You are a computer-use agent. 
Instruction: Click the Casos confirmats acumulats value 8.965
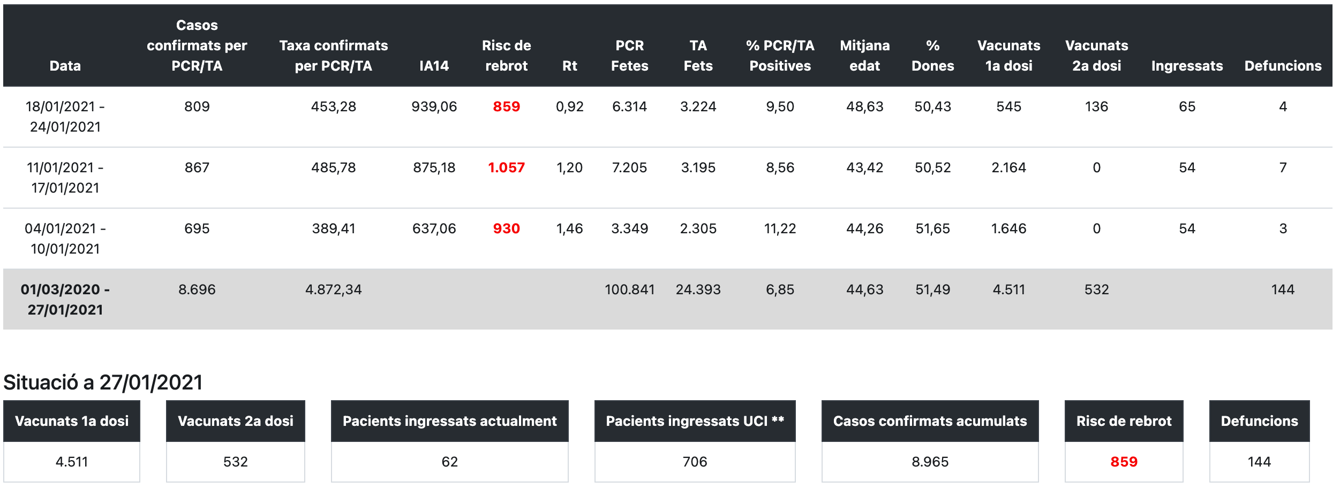930,462
